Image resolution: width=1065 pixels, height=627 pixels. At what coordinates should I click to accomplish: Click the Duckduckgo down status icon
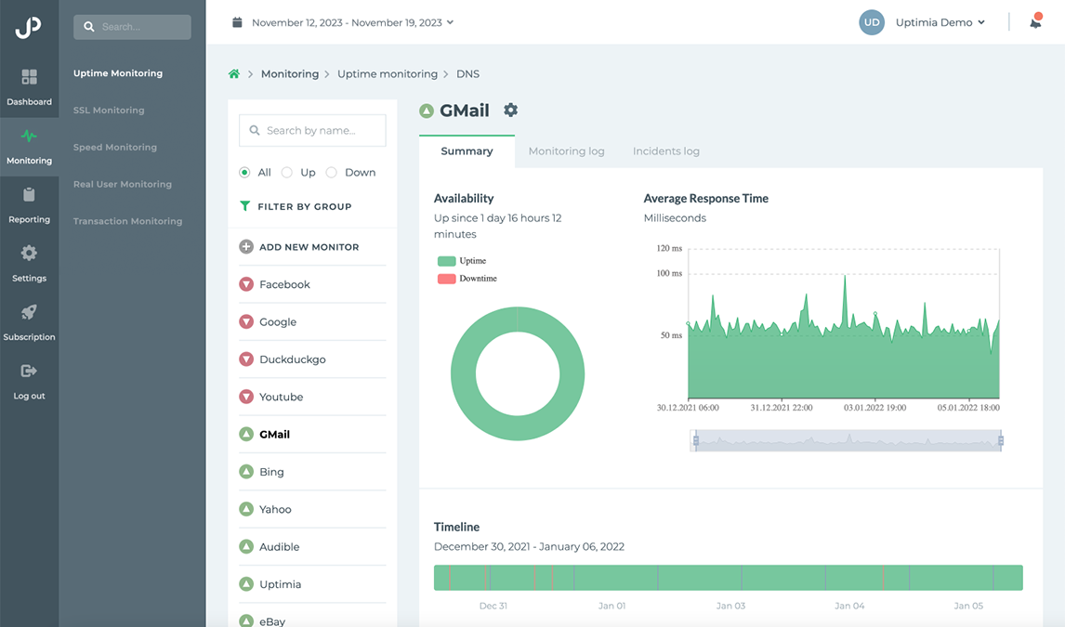(x=246, y=359)
